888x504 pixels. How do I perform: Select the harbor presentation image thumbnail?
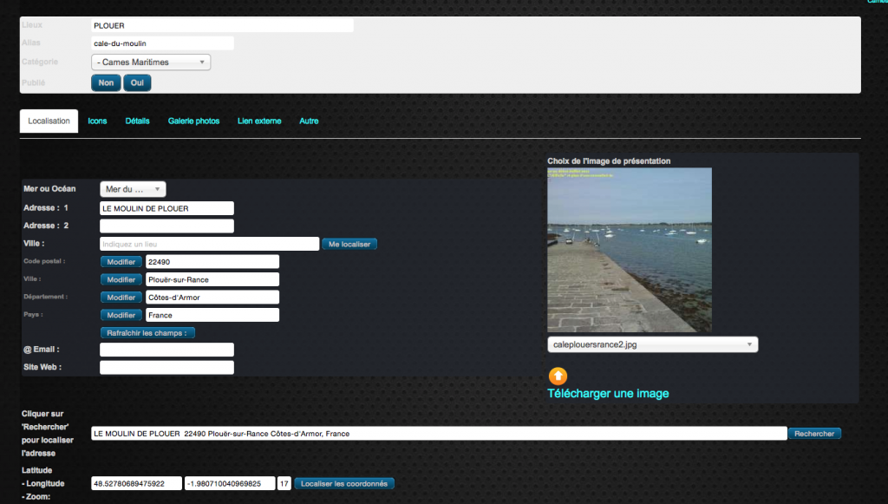tap(630, 250)
